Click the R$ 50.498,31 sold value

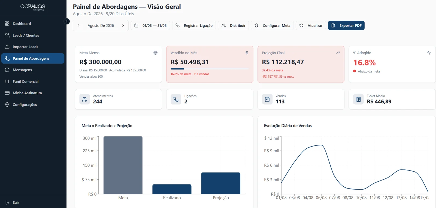[x=190, y=62]
